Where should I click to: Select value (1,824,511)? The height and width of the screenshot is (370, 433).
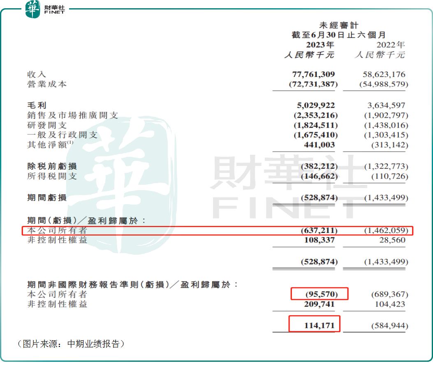point(316,125)
